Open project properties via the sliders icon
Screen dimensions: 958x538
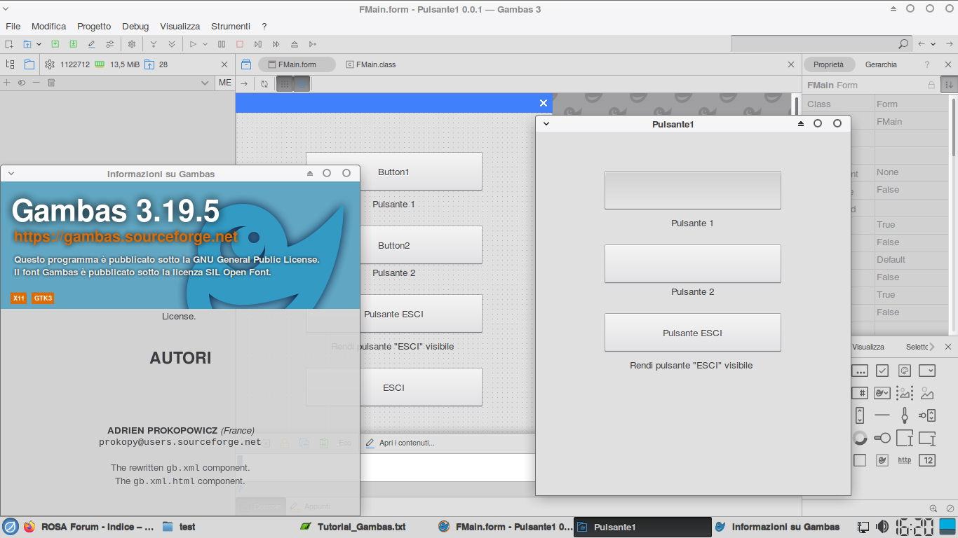point(110,44)
